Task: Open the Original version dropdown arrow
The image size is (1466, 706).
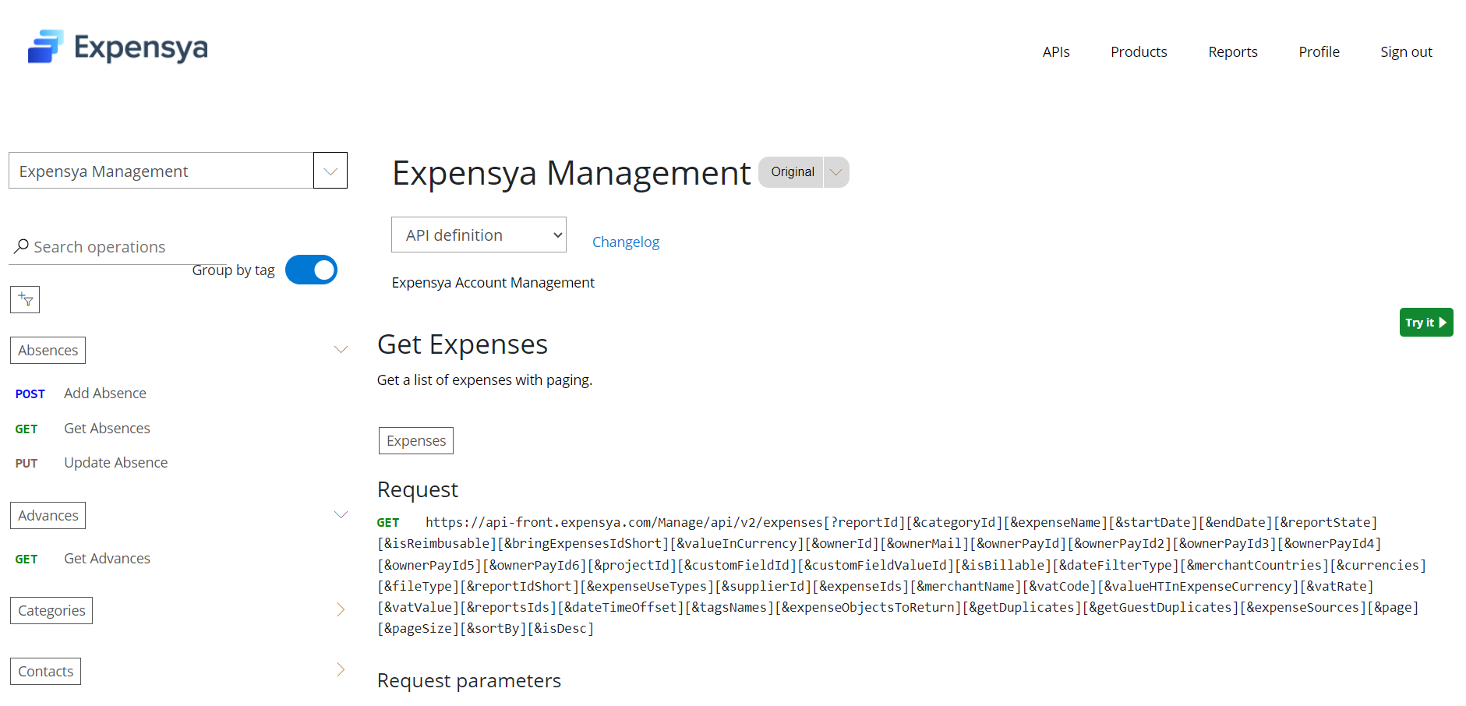Action: tap(835, 172)
